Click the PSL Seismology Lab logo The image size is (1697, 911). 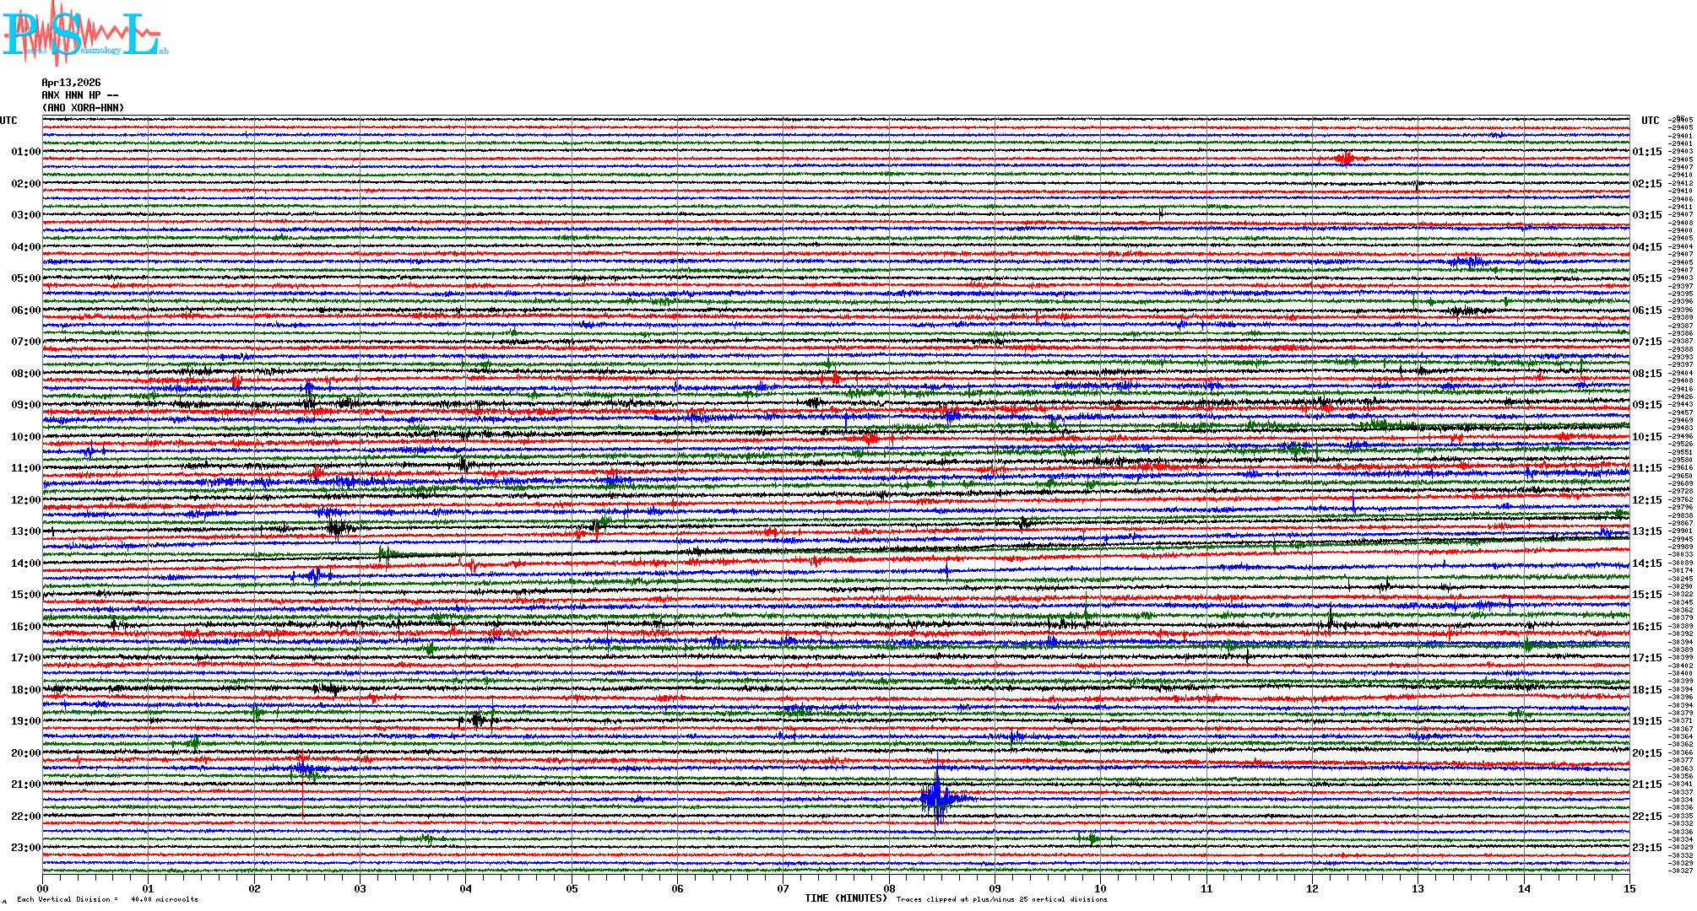tap(84, 34)
